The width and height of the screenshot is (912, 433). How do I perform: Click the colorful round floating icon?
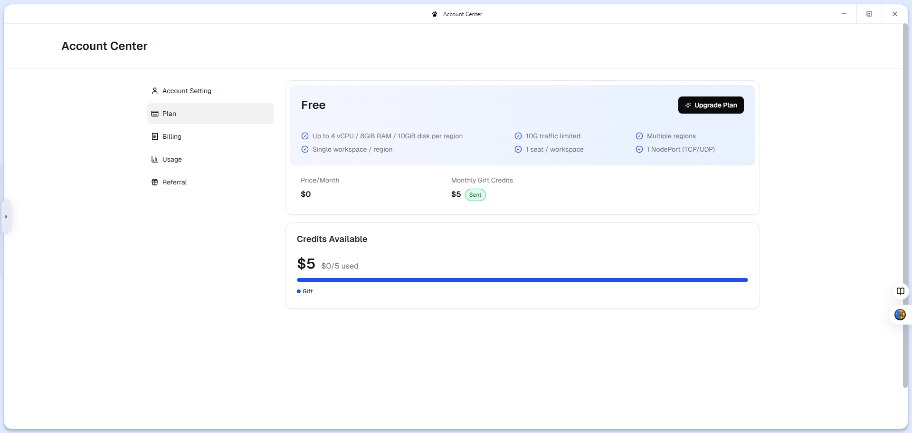[x=900, y=315]
